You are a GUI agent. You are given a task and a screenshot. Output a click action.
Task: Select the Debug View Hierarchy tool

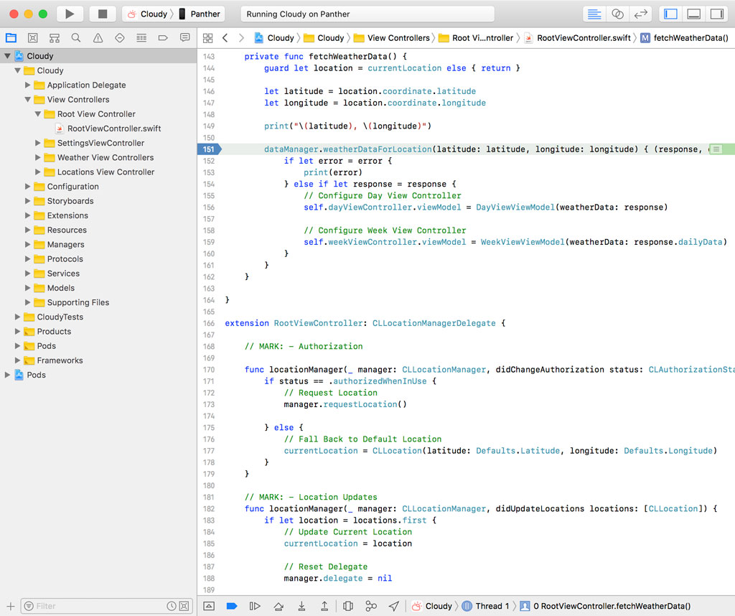tap(348, 606)
